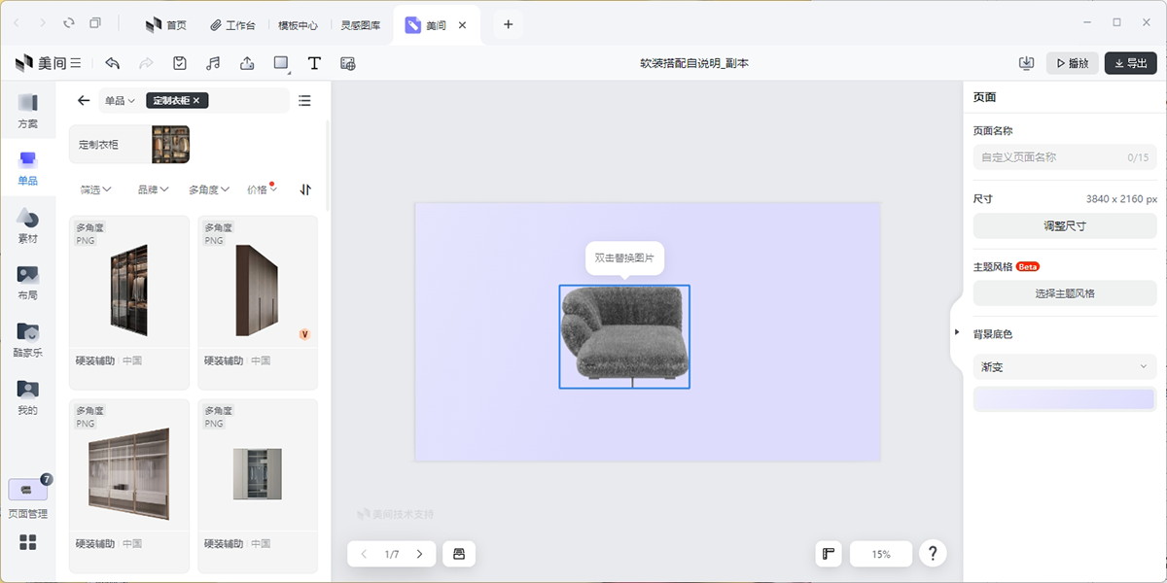This screenshot has height=583, width=1167.
Task: Click the 导出 export button
Action: (x=1130, y=63)
